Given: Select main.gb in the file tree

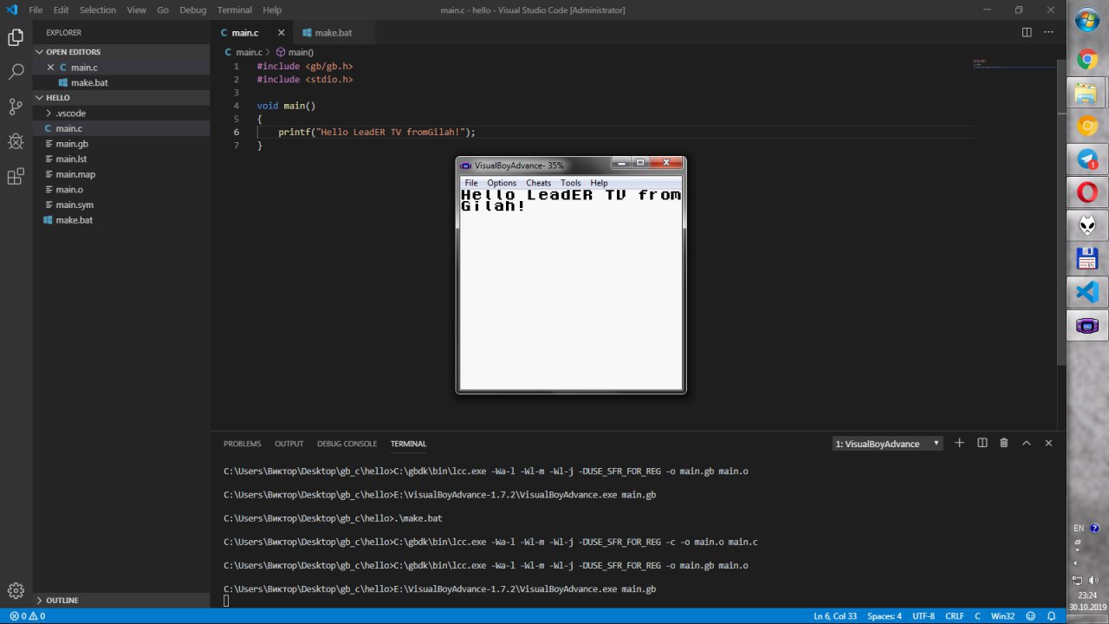Looking at the screenshot, I should point(121,144).
